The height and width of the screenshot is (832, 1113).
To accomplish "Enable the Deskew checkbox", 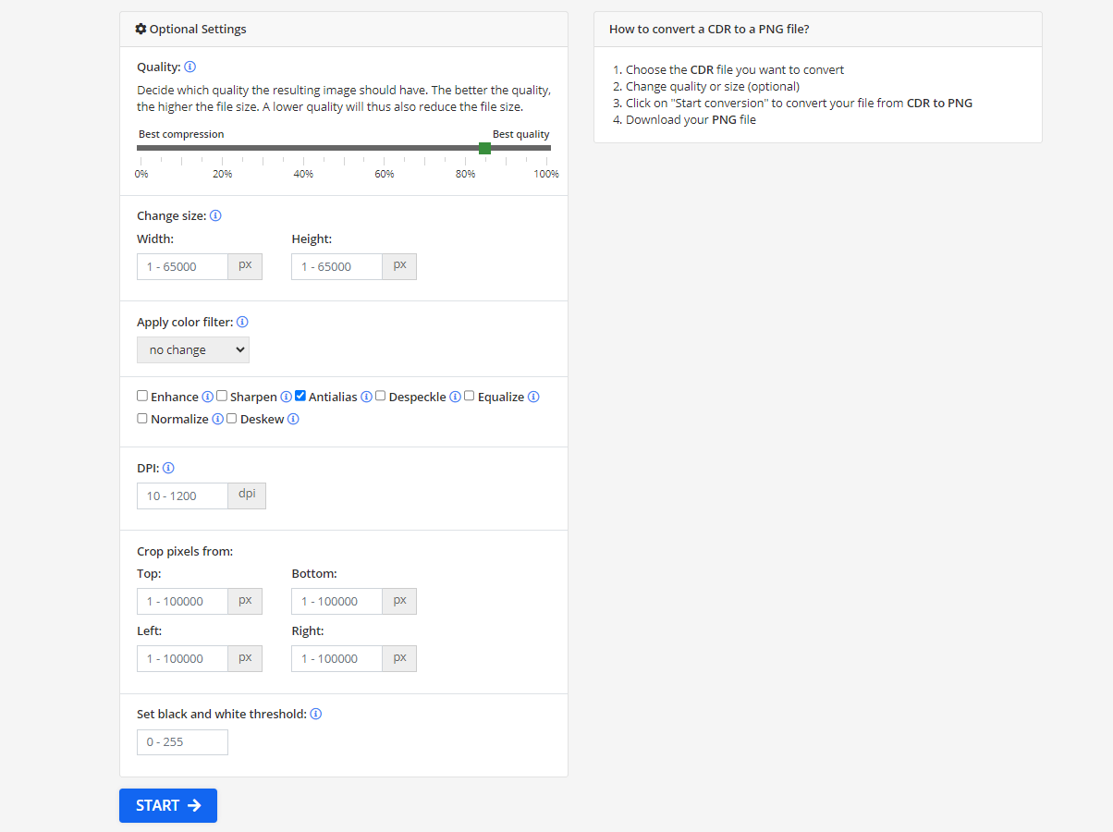I will (x=232, y=418).
